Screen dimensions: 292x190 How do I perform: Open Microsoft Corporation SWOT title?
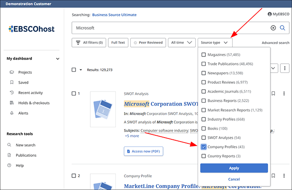pos(161,104)
